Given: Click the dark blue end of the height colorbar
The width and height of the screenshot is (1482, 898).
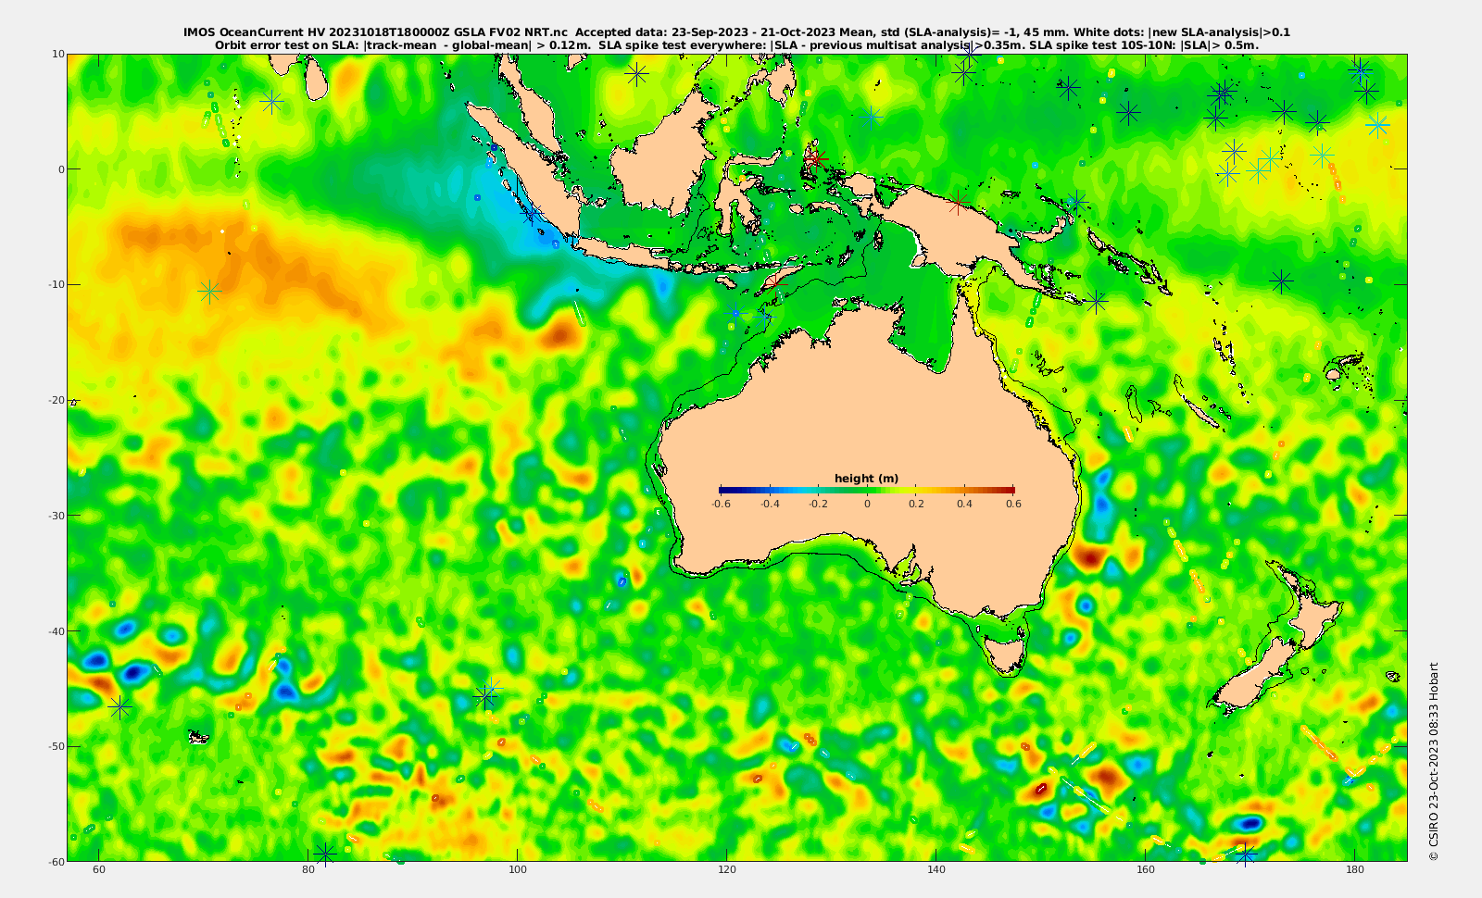Looking at the screenshot, I should point(726,489).
